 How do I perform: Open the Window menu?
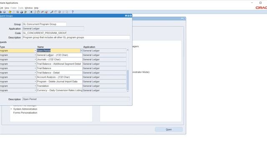(x=29, y=8)
